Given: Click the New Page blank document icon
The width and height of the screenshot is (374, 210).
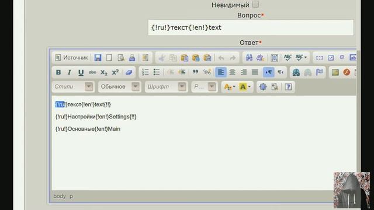Looking at the screenshot, I should coord(109,58).
